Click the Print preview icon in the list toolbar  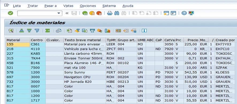(59, 31)
